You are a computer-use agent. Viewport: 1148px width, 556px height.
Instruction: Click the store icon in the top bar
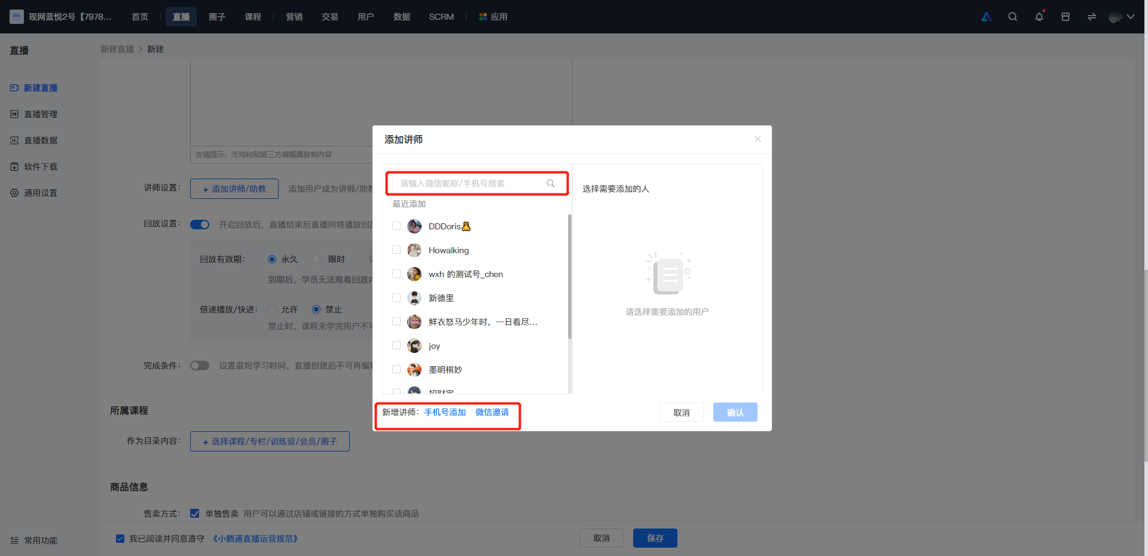[1065, 17]
